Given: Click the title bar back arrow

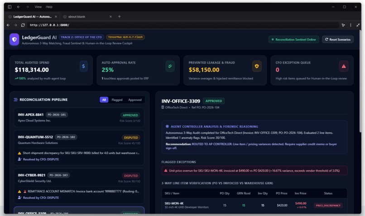Looking at the screenshot, I should 19,7.
